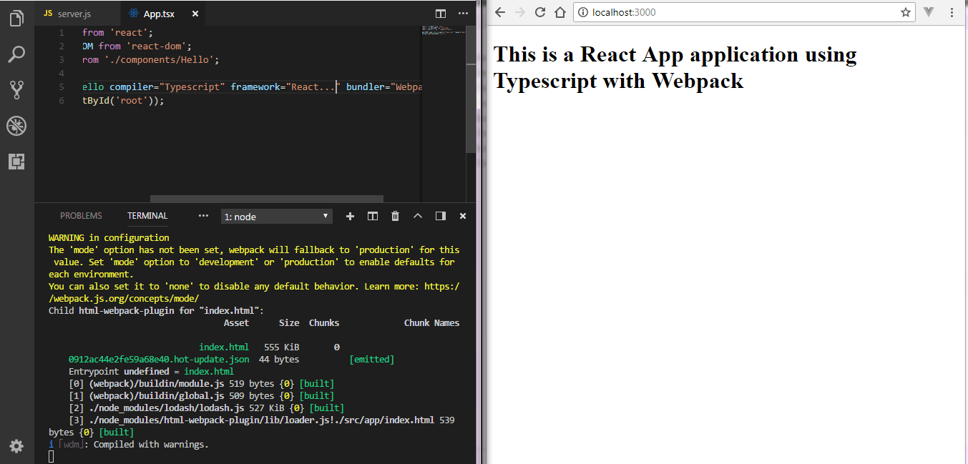The height and width of the screenshot is (464, 968).
Task: Bookmark this page with star icon
Action: click(x=905, y=12)
